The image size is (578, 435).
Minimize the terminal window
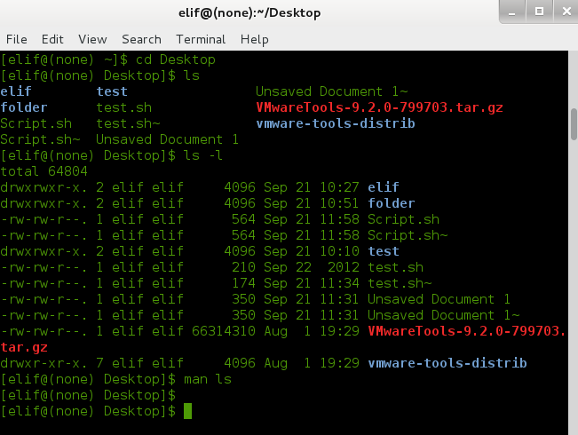click(x=511, y=12)
